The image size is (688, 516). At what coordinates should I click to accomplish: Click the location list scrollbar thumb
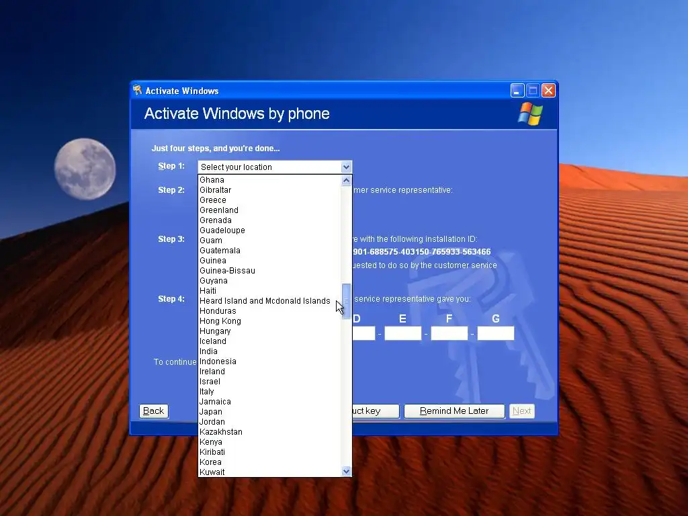click(346, 301)
